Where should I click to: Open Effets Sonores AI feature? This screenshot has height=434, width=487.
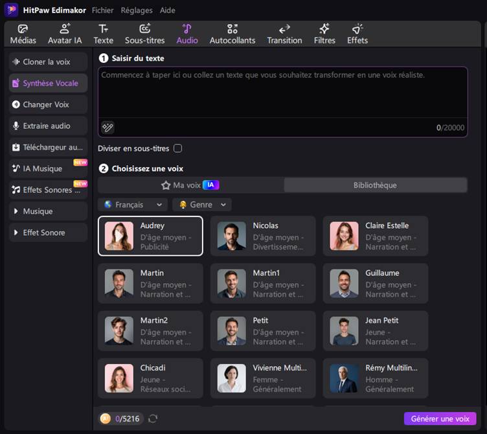point(48,190)
